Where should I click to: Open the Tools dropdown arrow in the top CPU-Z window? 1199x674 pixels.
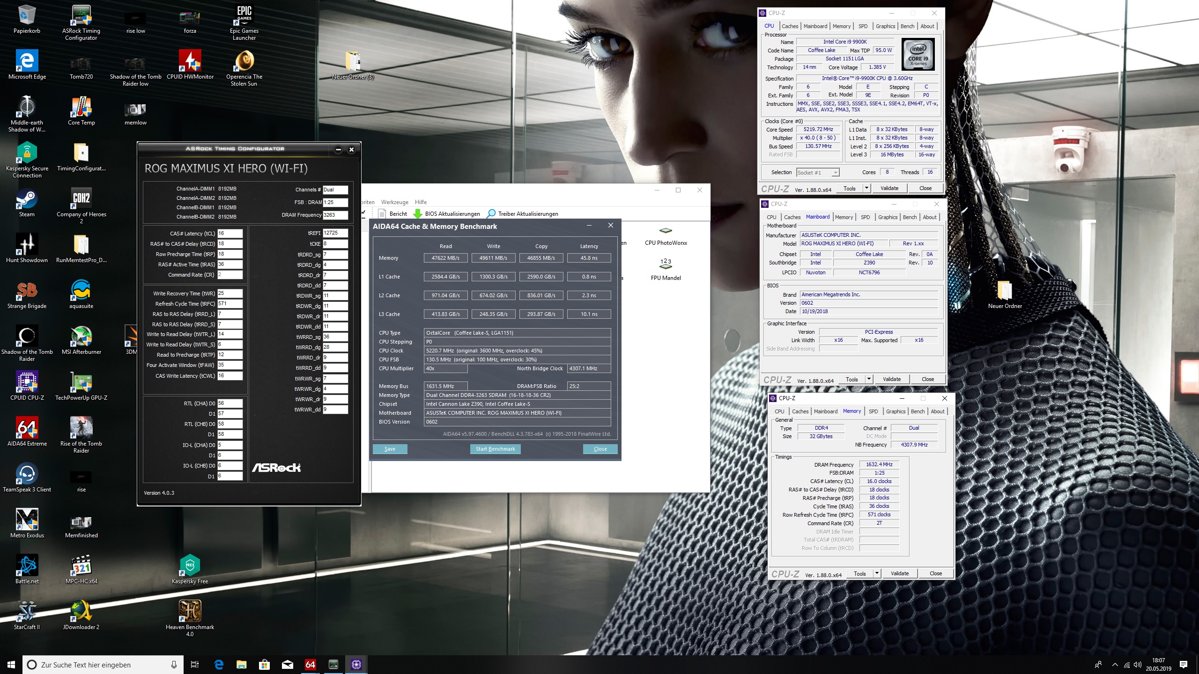(x=866, y=188)
